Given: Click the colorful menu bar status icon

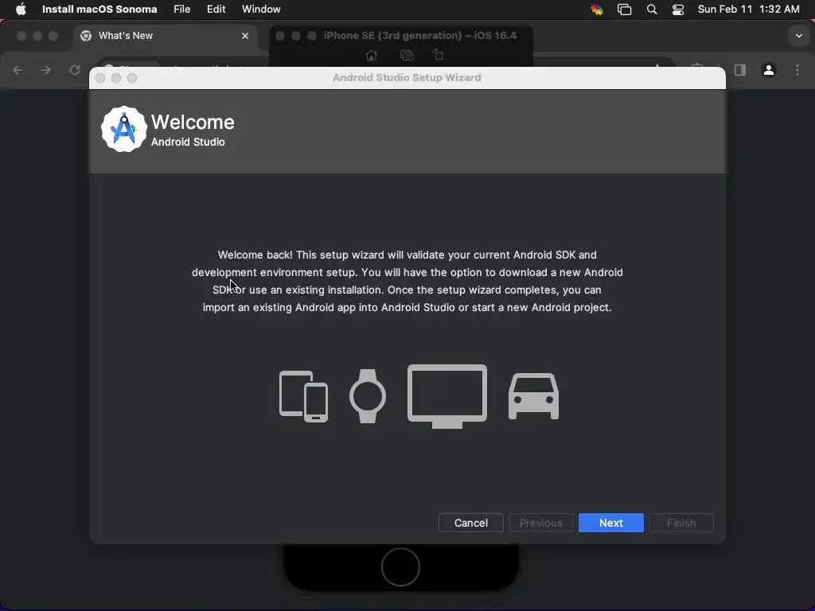Looking at the screenshot, I should pos(597,10).
